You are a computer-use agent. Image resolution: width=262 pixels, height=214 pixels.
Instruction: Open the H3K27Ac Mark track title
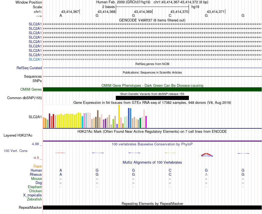(x=152, y=132)
